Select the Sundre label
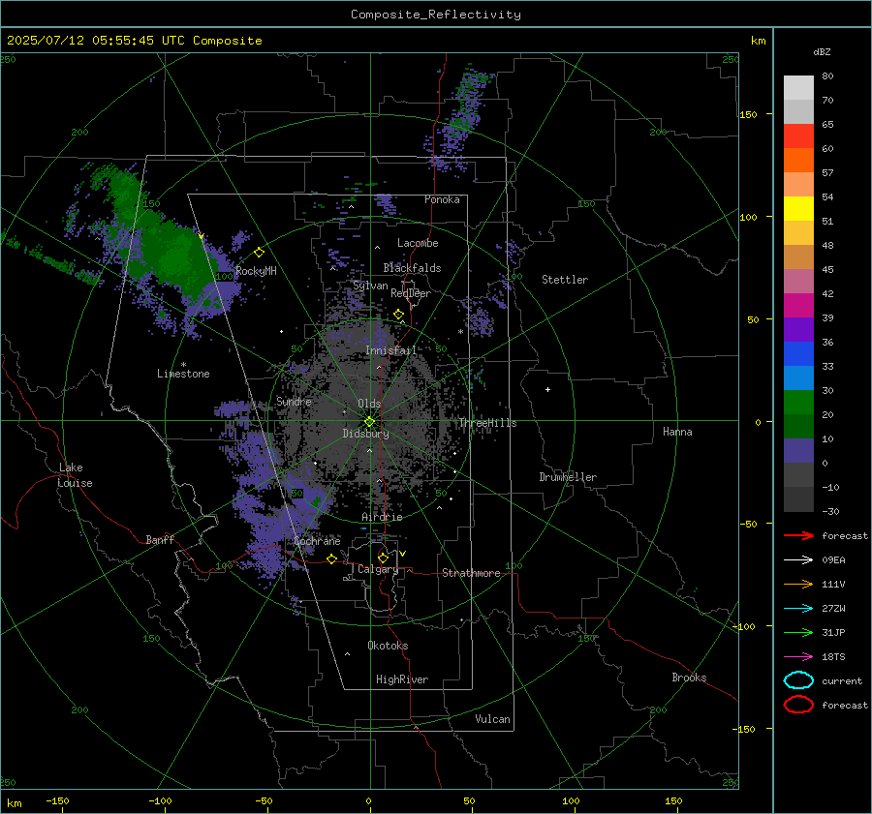The image size is (872, 814). click(294, 401)
